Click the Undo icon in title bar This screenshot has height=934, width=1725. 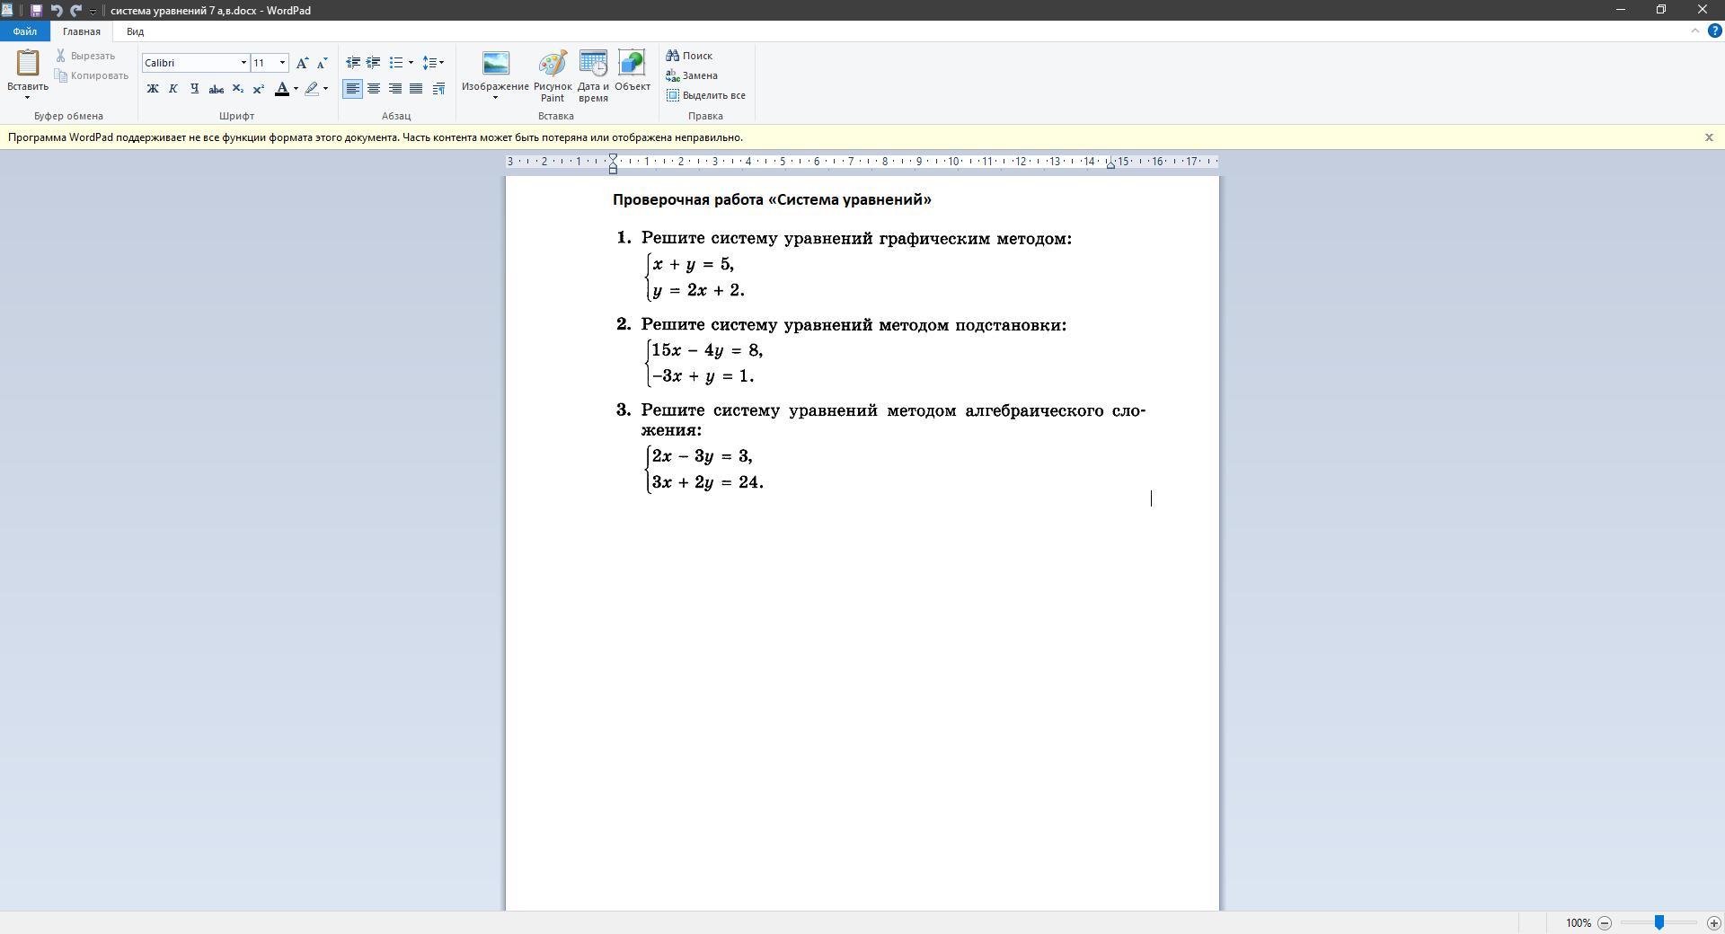point(56,11)
